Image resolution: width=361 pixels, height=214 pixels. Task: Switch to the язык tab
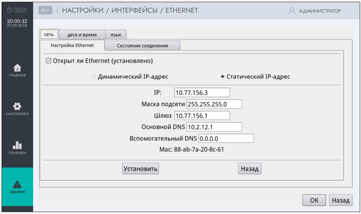(x=116, y=35)
